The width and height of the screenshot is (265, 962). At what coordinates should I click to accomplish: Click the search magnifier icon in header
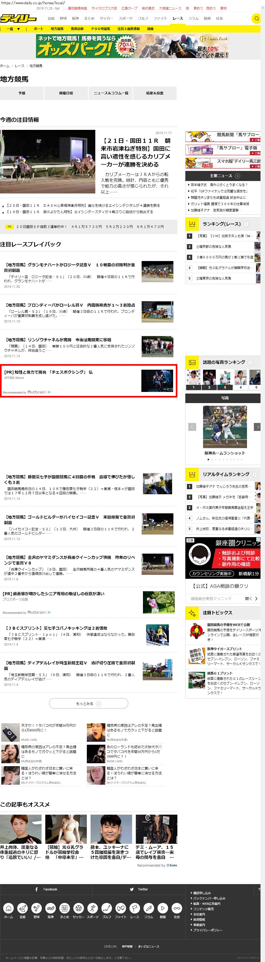point(257,18)
